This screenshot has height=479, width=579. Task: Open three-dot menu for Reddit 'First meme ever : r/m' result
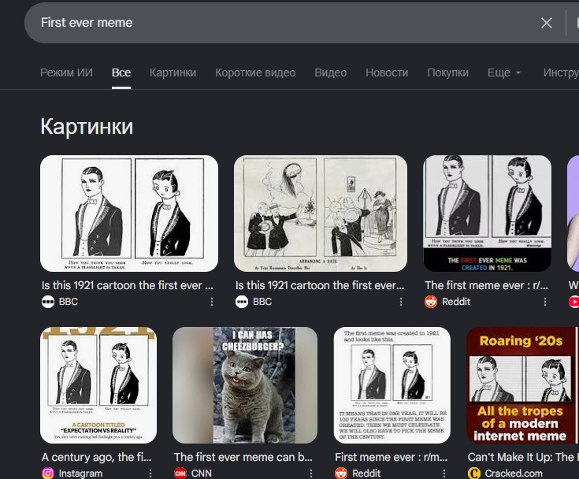pos(444,473)
